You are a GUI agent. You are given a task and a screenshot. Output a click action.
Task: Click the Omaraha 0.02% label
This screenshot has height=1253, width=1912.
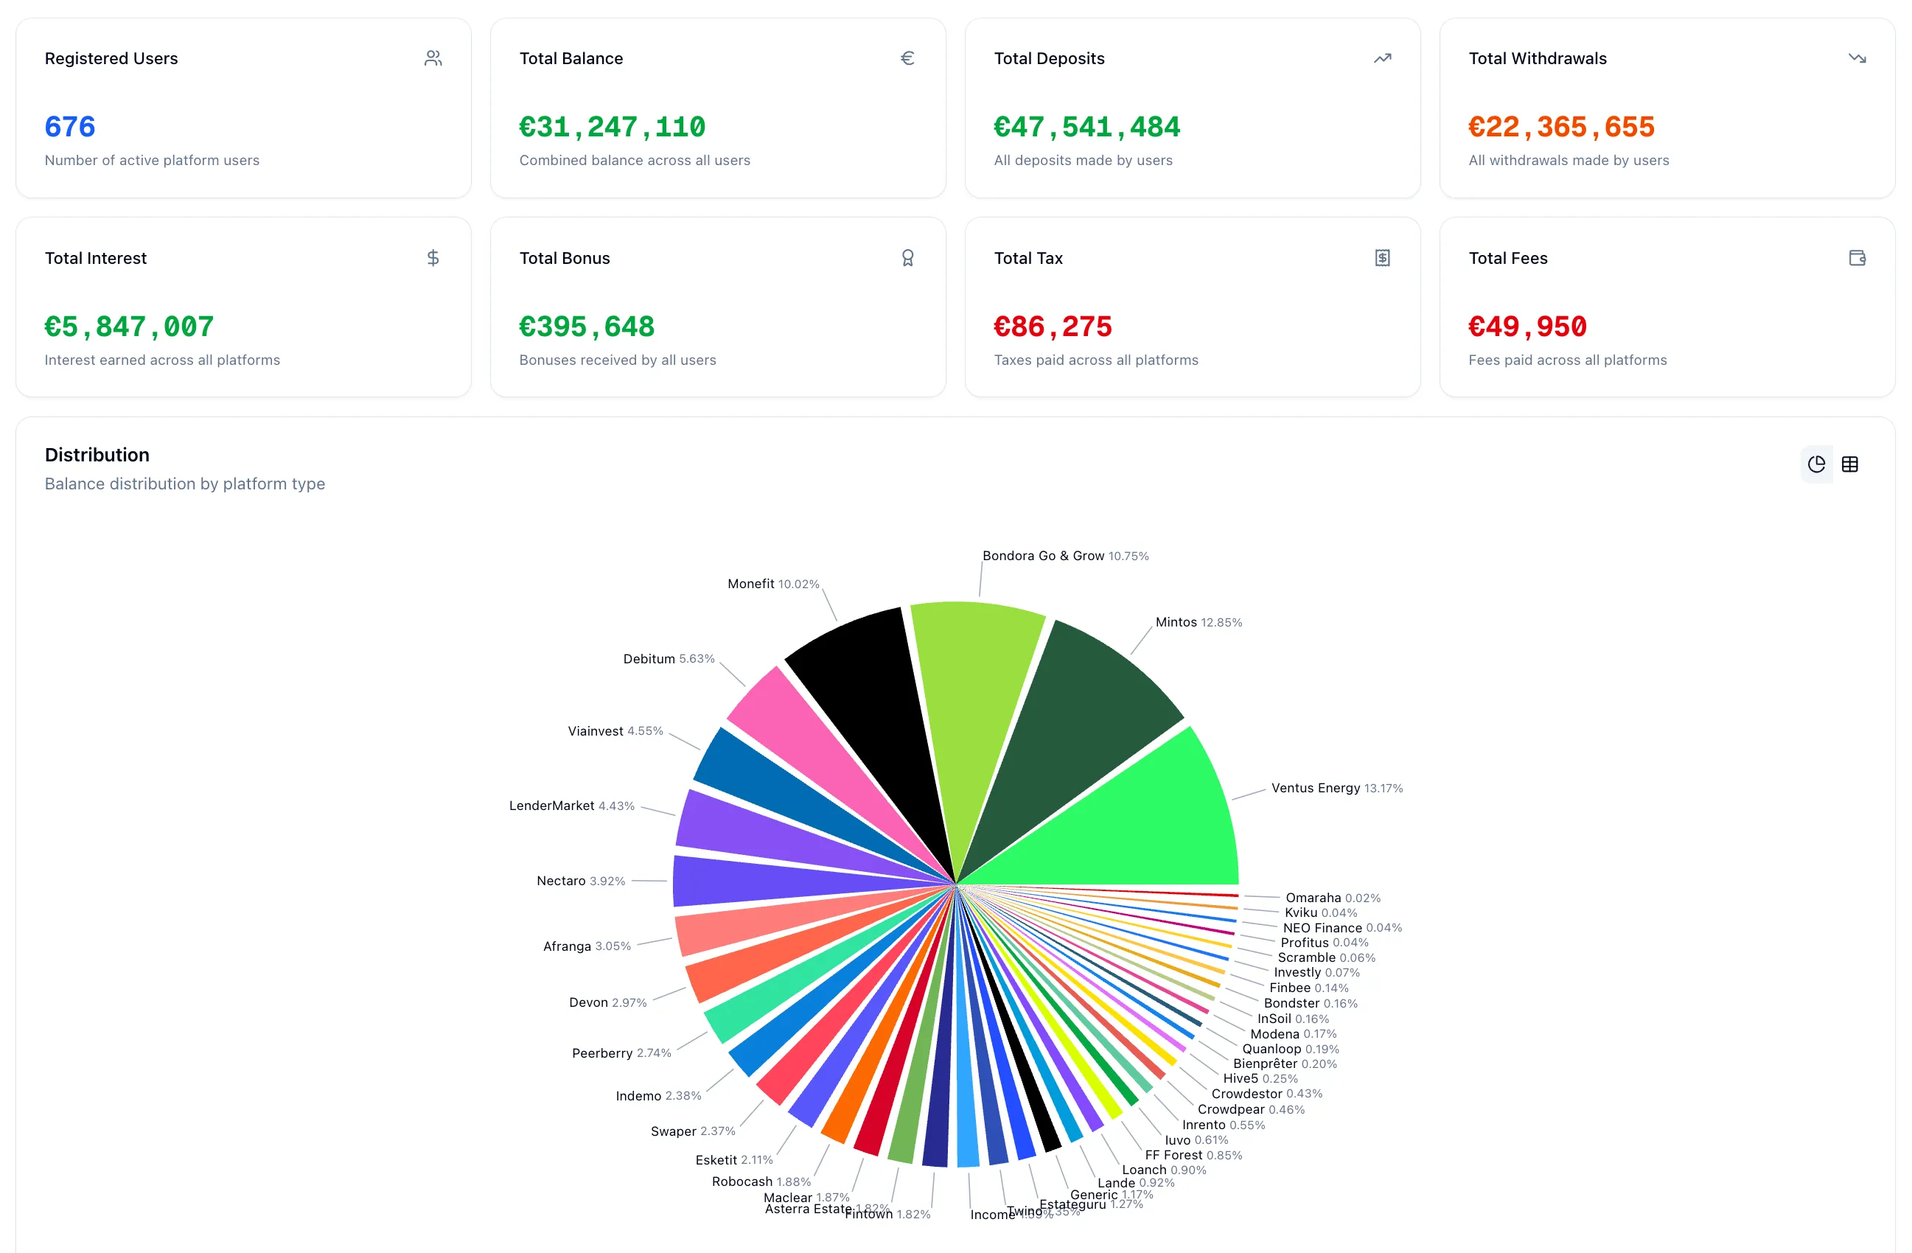(1332, 897)
